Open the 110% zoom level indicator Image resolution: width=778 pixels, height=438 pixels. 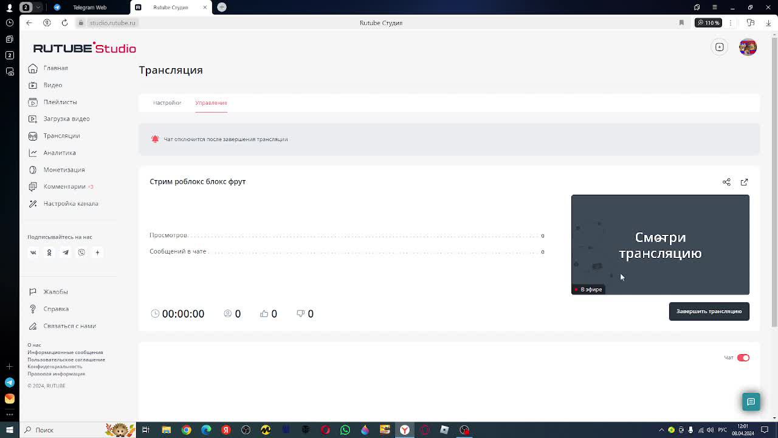click(709, 23)
